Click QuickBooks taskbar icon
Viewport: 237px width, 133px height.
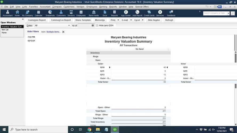(x=115, y=130)
